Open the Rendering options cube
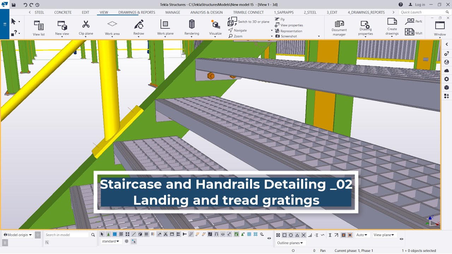The image size is (452, 254). 192,24
